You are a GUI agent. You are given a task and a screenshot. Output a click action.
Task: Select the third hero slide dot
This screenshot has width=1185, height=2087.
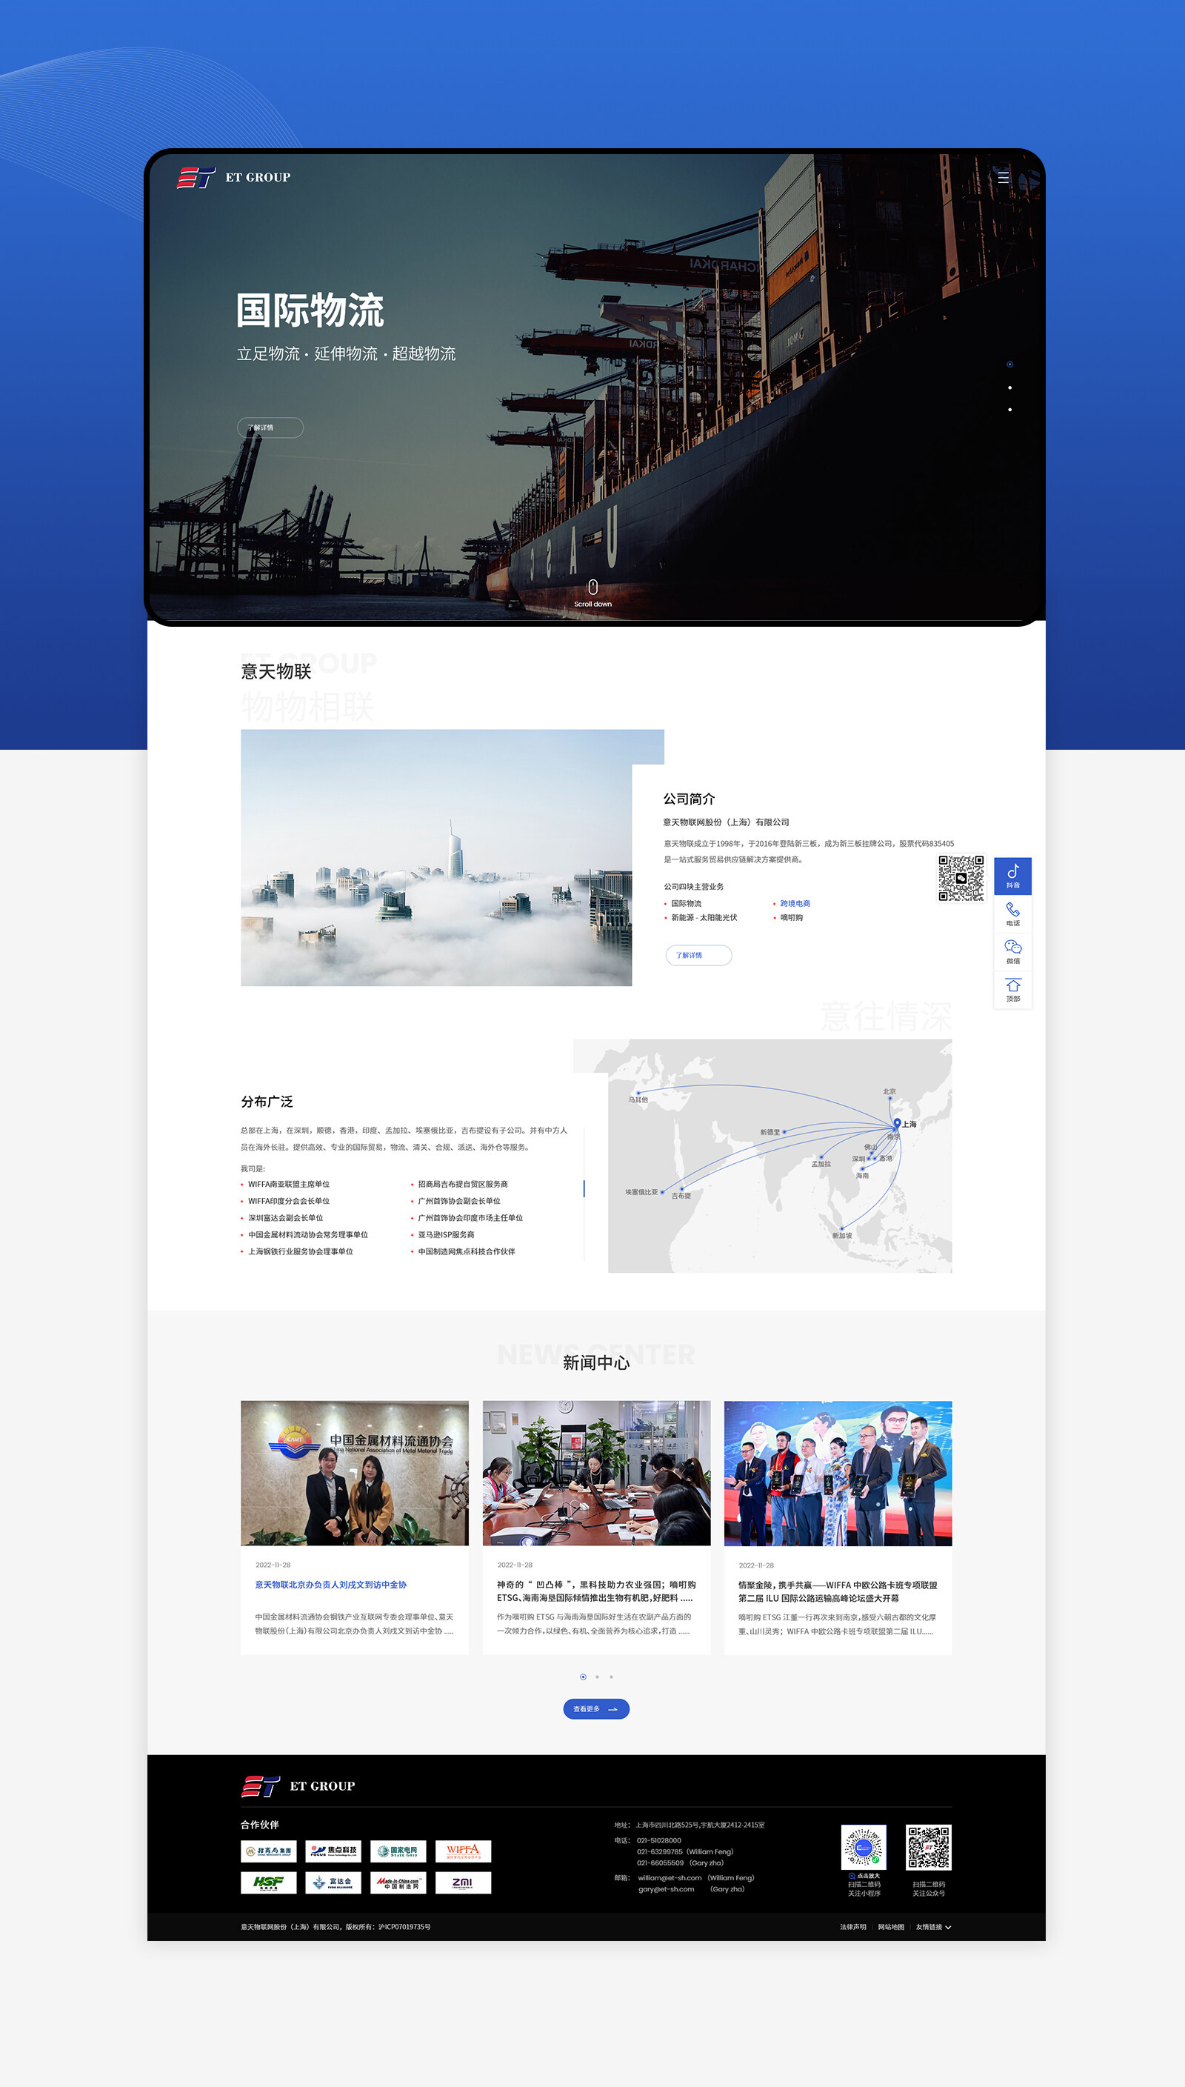pos(1009,410)
